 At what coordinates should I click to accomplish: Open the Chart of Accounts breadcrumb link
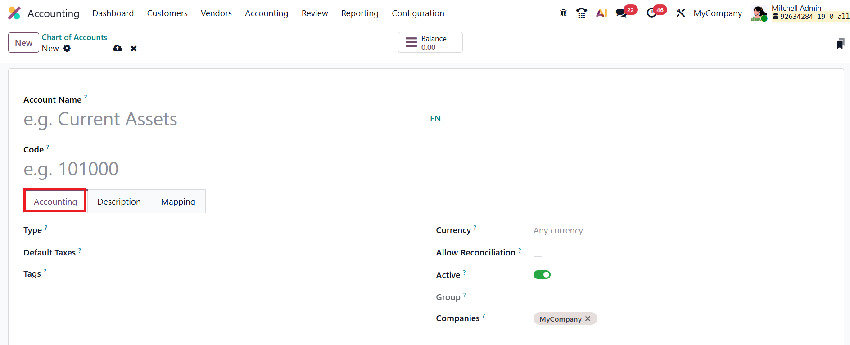[74, 37]
